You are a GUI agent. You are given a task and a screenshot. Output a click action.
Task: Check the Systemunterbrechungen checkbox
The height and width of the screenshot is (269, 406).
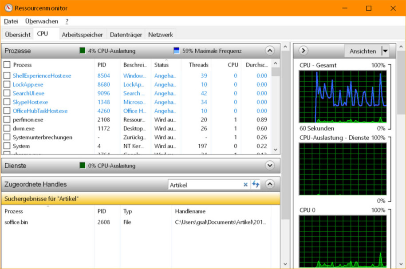click(x=7, y=137)
